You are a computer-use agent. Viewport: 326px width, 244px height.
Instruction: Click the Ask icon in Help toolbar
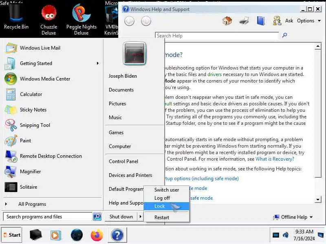[277, 21]
